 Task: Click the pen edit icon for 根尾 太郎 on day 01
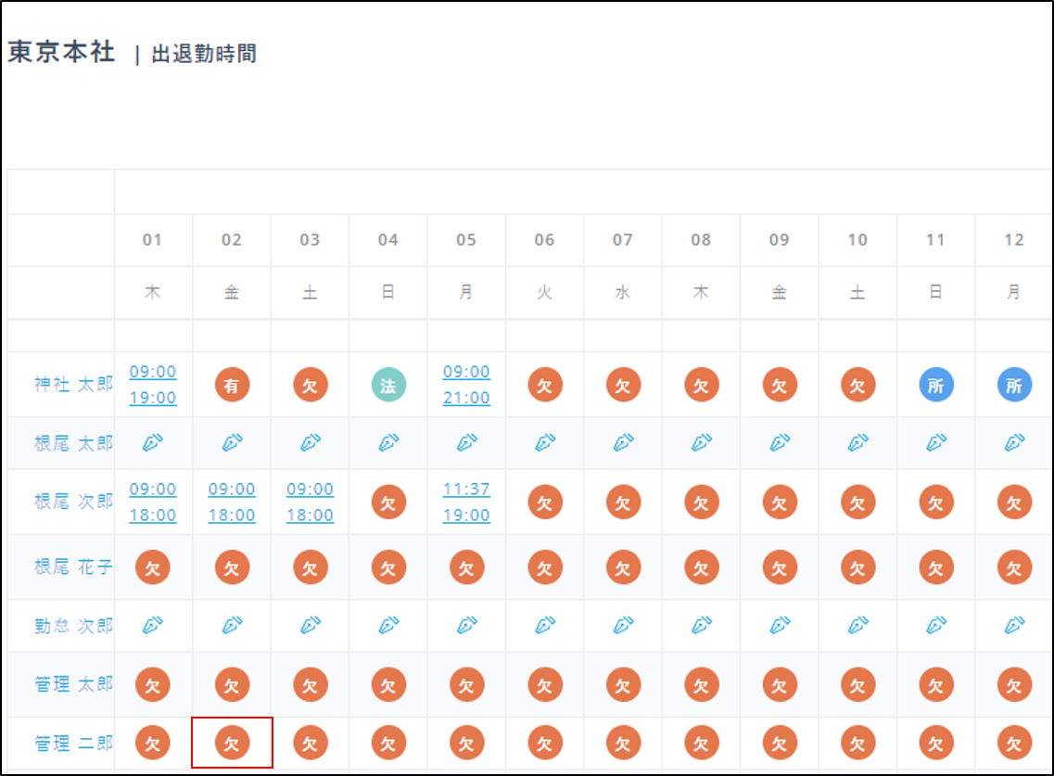[153, 443]
